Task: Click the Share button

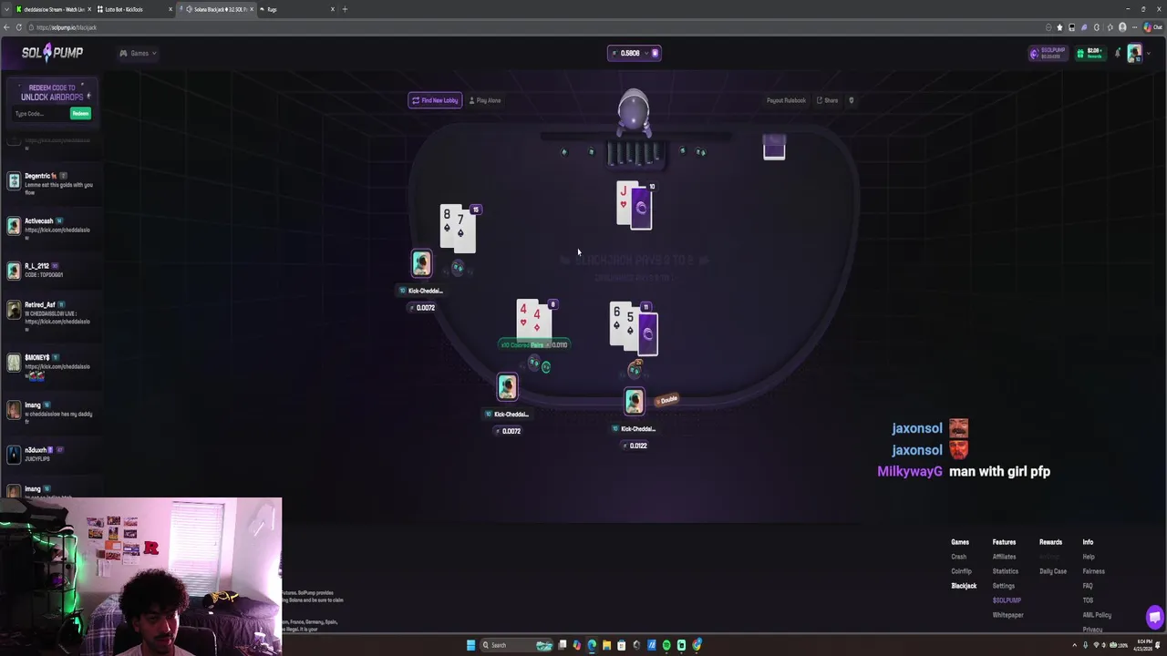Action: point(827,100)
